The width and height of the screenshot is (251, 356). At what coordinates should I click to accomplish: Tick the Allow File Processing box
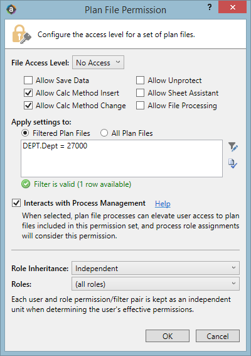coord(140,106)
